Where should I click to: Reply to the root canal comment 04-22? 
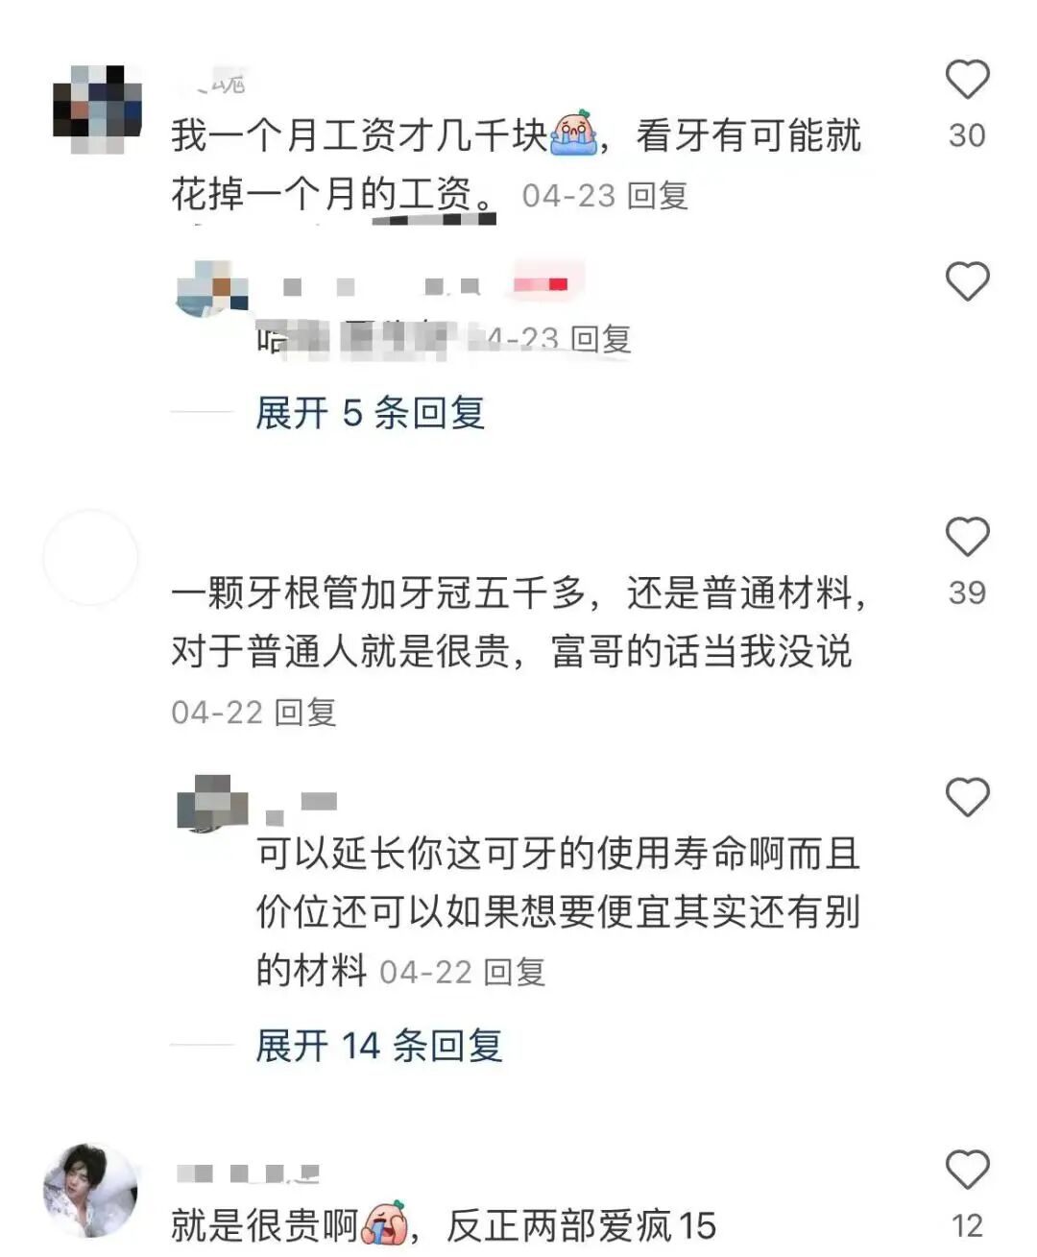coord(305,713)
